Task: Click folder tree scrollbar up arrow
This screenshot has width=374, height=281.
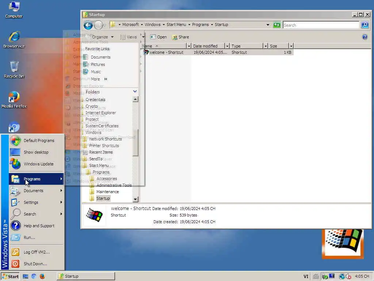Action: tap(135, 99)
